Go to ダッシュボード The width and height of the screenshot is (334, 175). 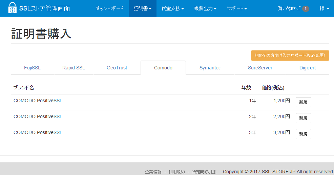[109, 8]
